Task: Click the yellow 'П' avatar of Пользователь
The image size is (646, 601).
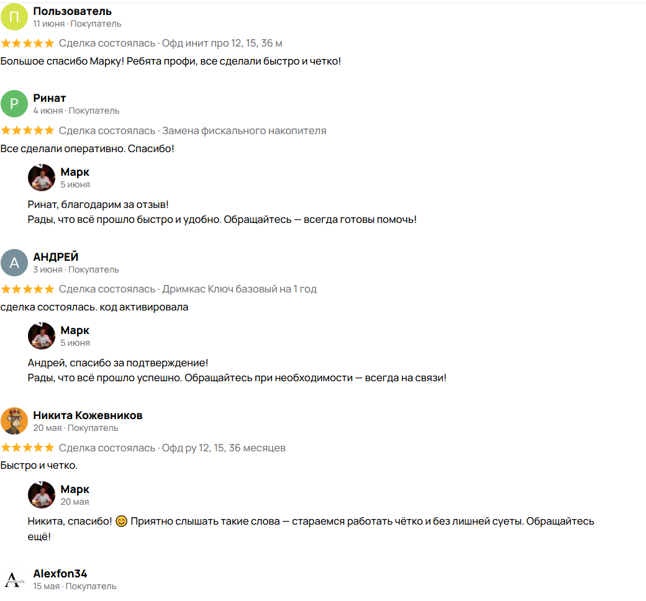Action: pos(14,17)
